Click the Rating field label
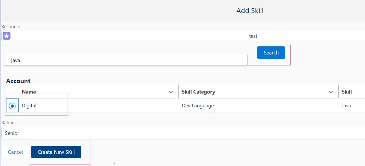 8,123
